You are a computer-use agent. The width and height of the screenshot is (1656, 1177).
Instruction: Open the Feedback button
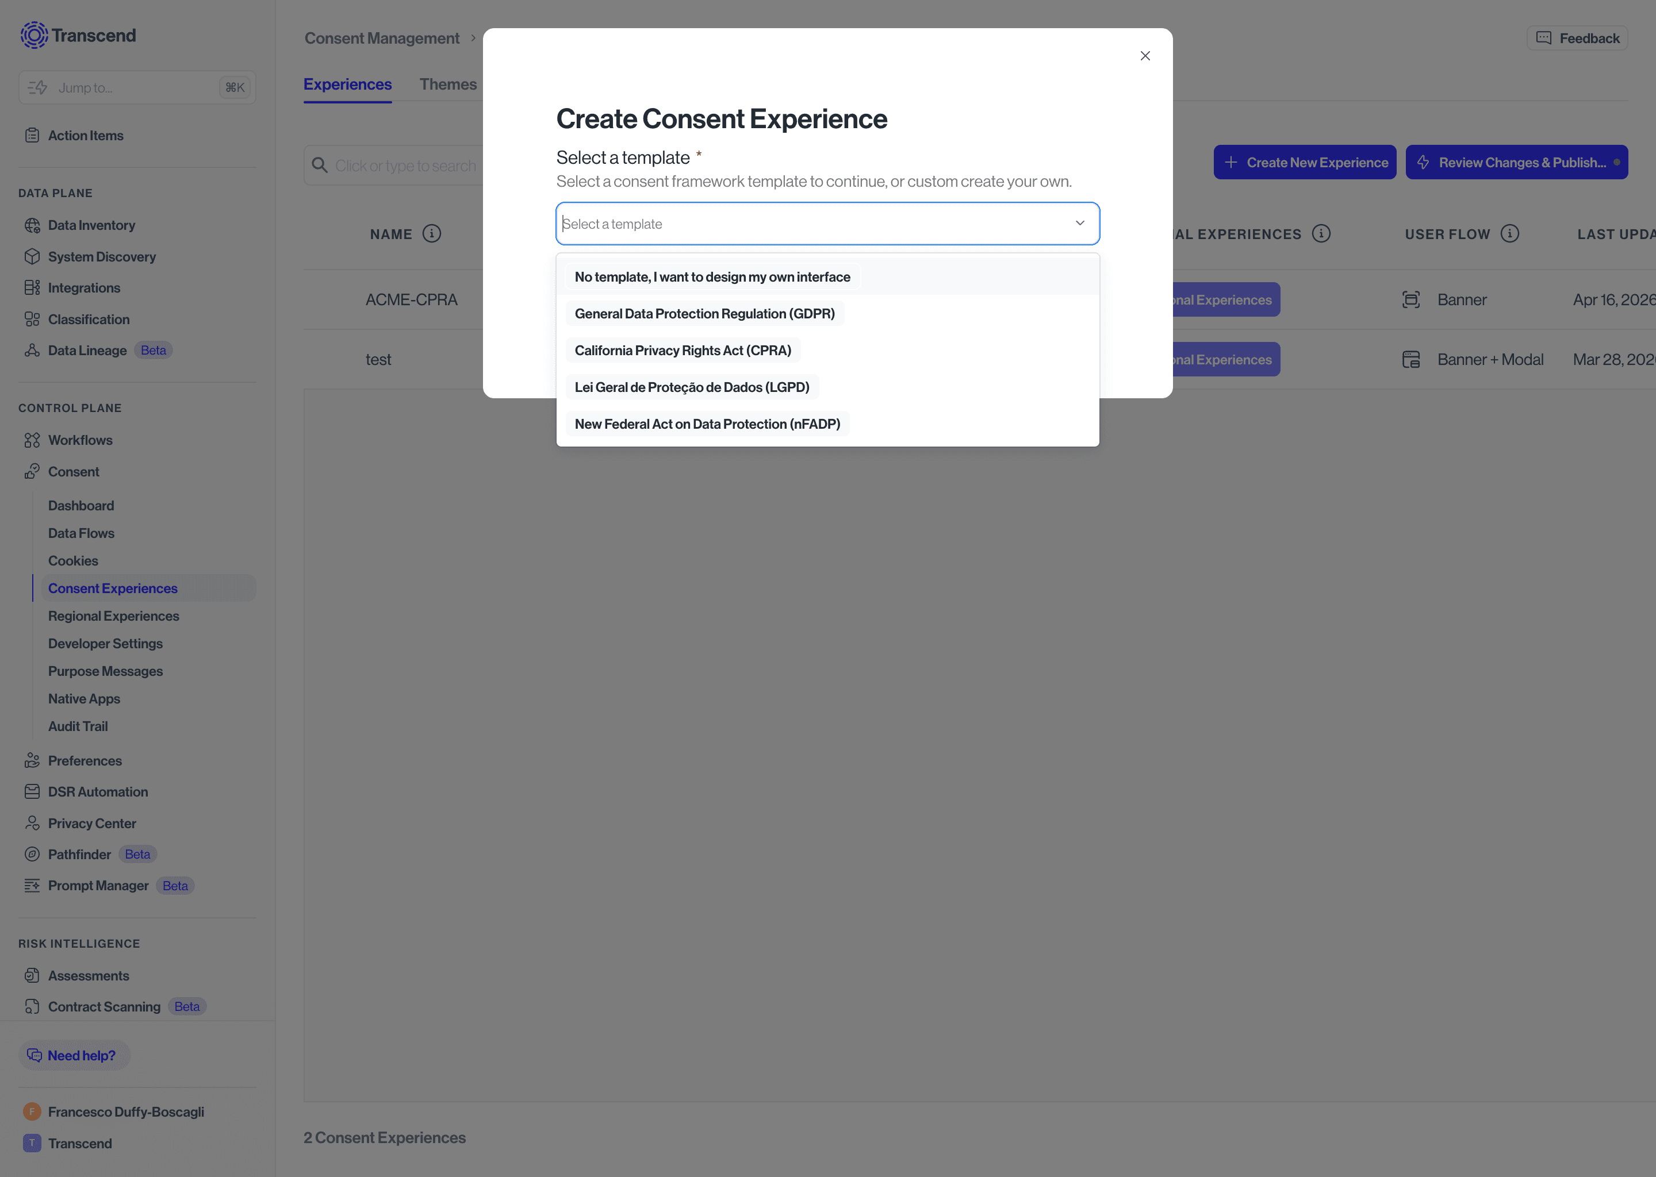pos(1577,38)
